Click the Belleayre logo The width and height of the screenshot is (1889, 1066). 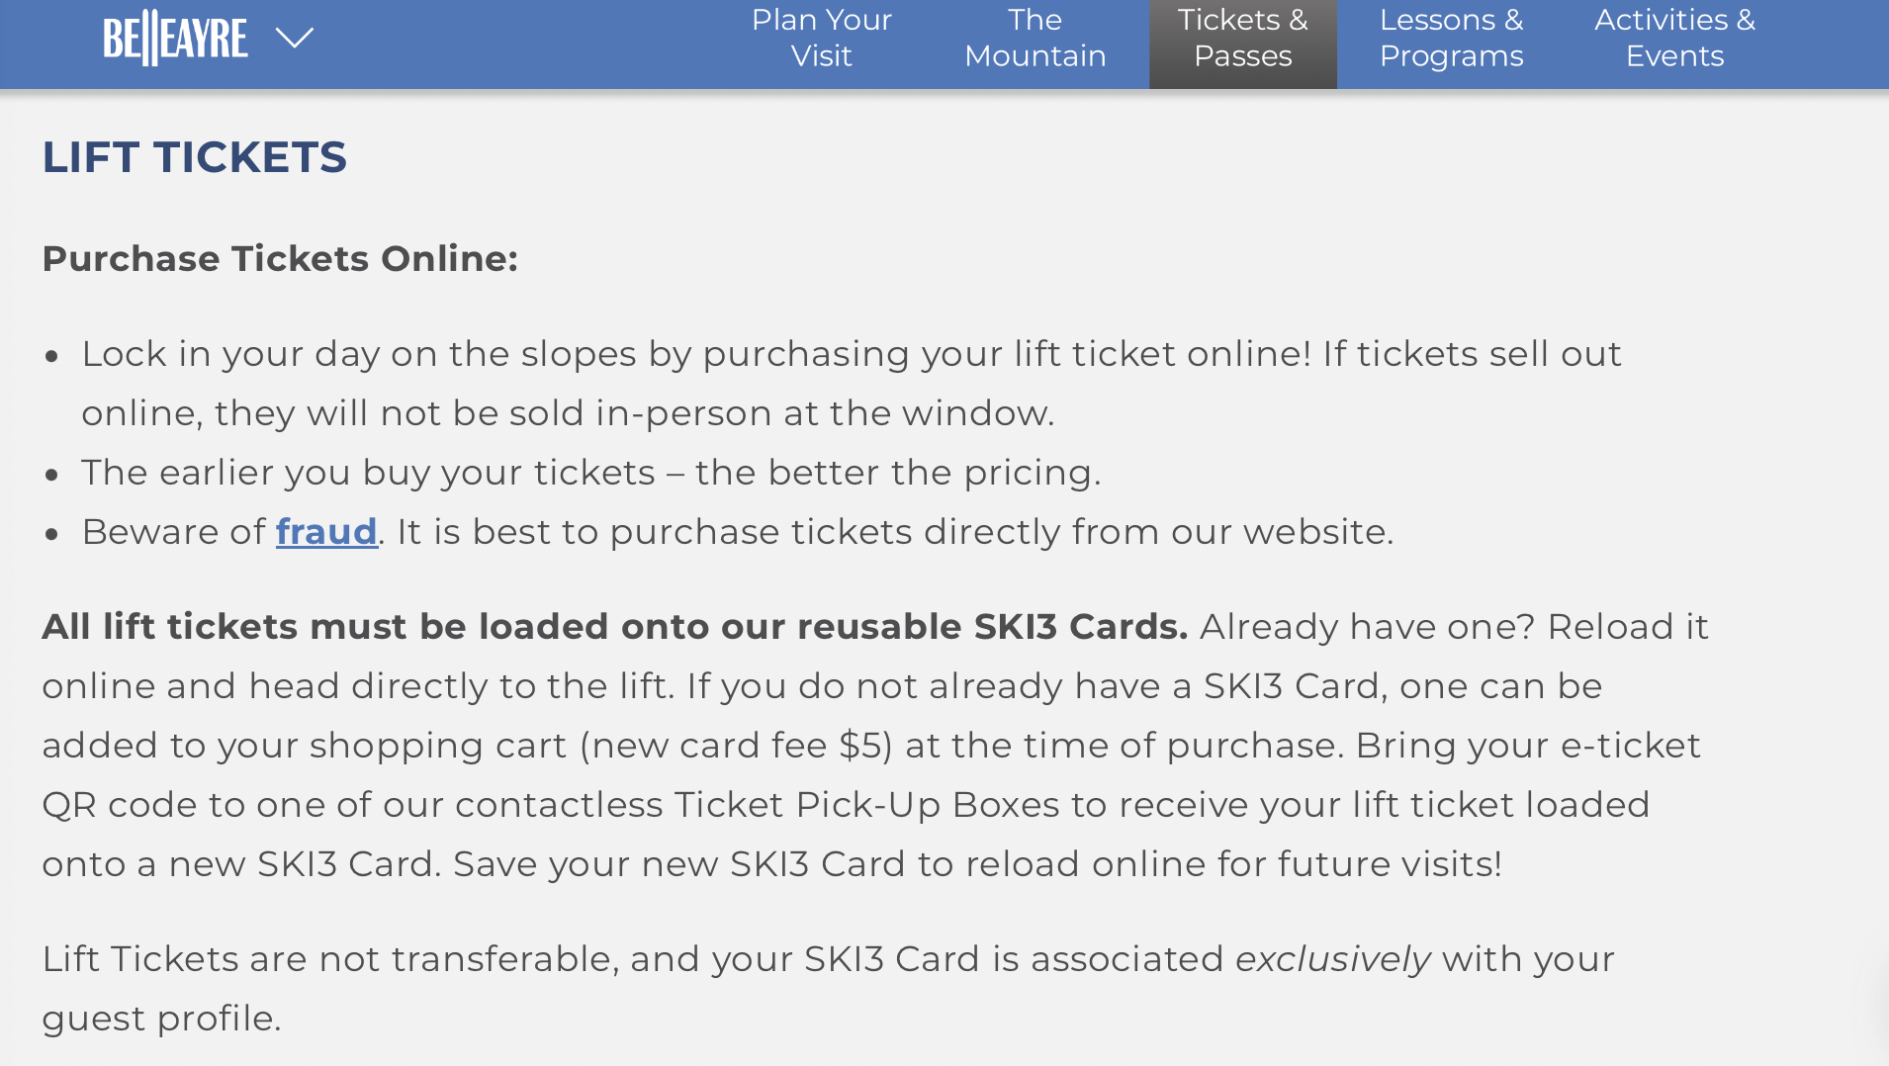[176, 37]
